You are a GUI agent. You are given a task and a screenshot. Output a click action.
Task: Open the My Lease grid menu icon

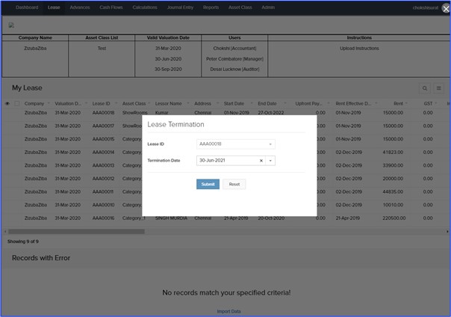[439, 88]
